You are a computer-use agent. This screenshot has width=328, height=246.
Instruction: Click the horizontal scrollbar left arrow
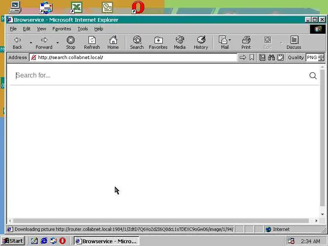click(10, 221)
